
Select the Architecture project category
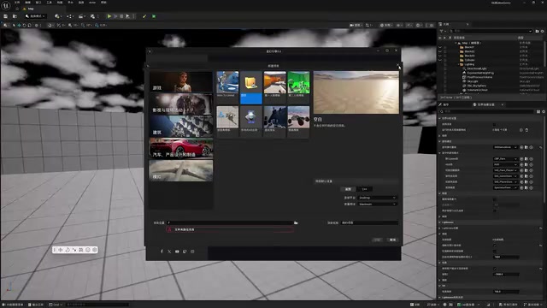coord(181,126)
